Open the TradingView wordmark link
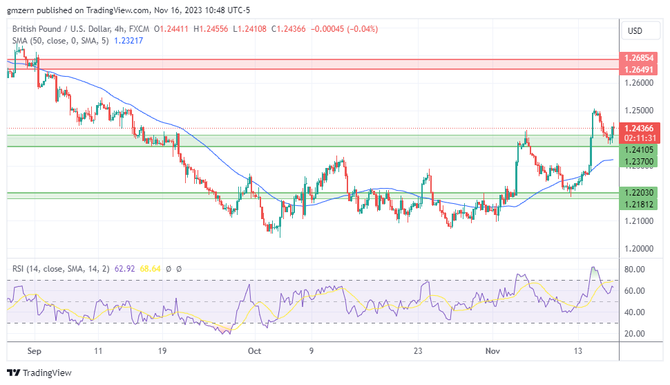 point(47,373)
